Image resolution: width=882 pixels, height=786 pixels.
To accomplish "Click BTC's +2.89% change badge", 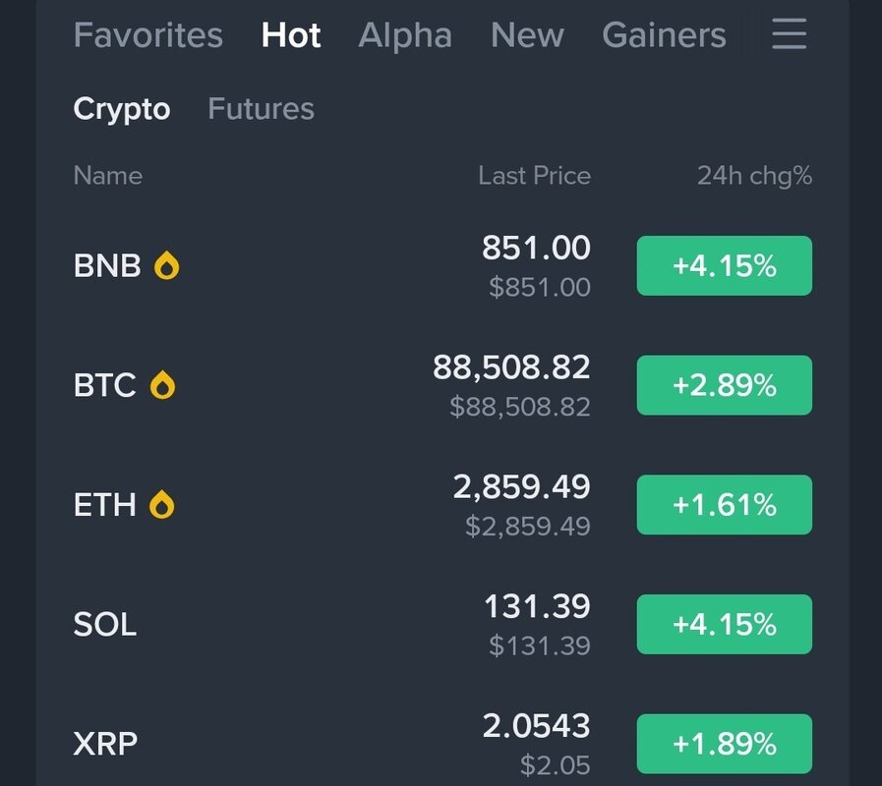I will (724, 385).
